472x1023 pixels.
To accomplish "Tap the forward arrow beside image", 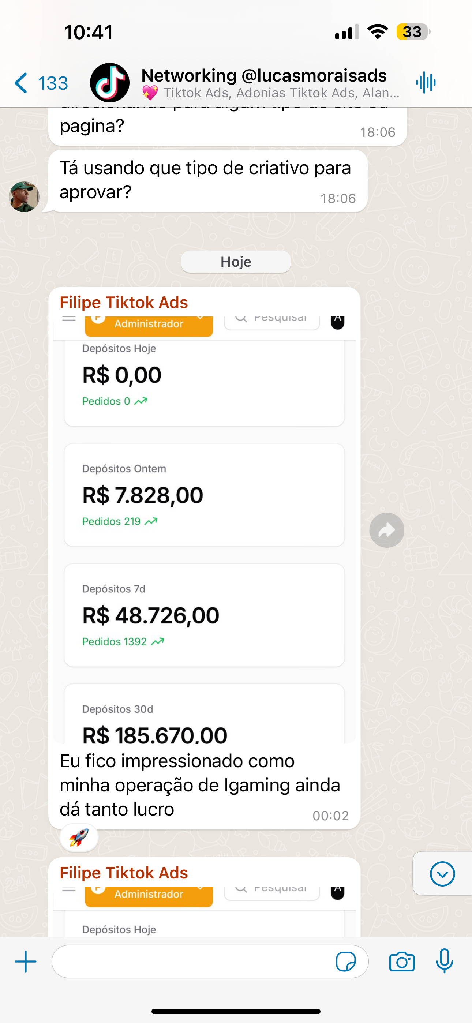I will (x=387, y=530).
